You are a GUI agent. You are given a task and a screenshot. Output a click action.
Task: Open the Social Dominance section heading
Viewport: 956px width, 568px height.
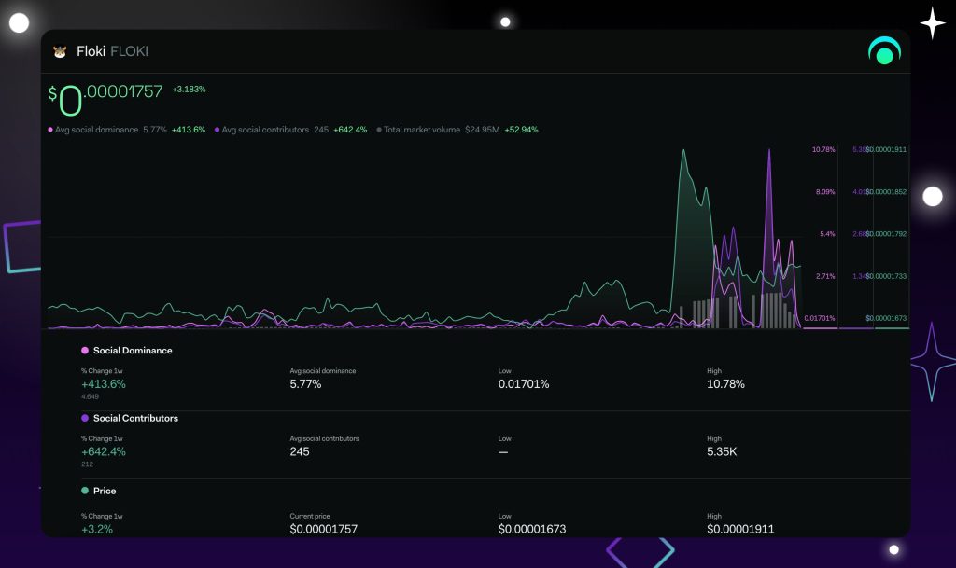[x=133, y=350]
